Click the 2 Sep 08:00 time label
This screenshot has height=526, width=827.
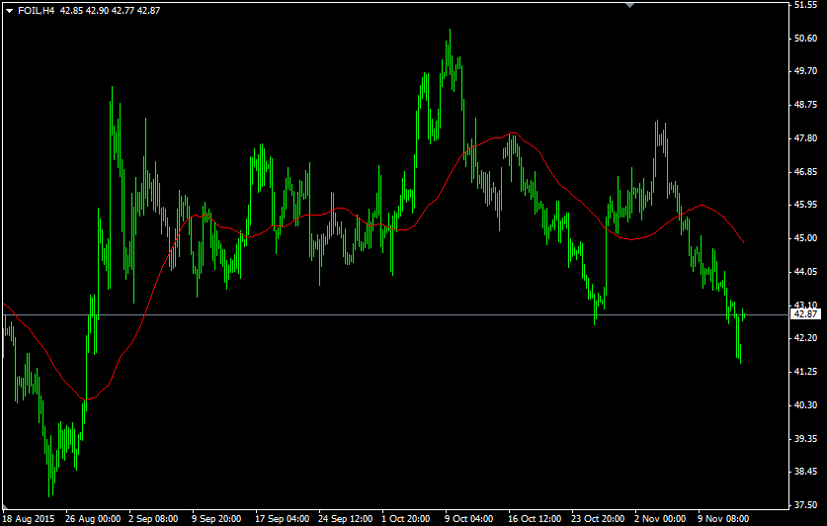[x=153, y=519]
